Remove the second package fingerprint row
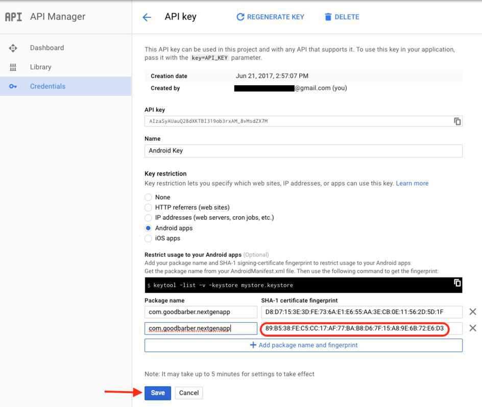This screenshot has width=482, height=407. 472,328
